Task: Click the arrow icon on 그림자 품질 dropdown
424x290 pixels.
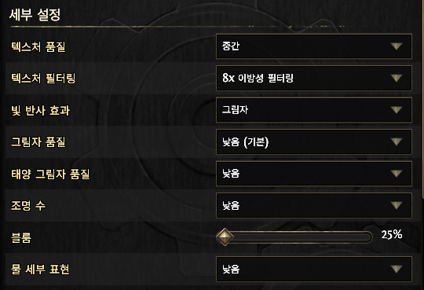Action: (x=397, y=142)
